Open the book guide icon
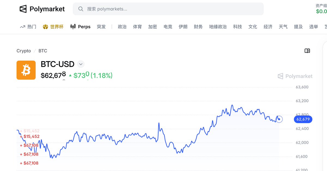327x171 pixels. pos(307,51)
